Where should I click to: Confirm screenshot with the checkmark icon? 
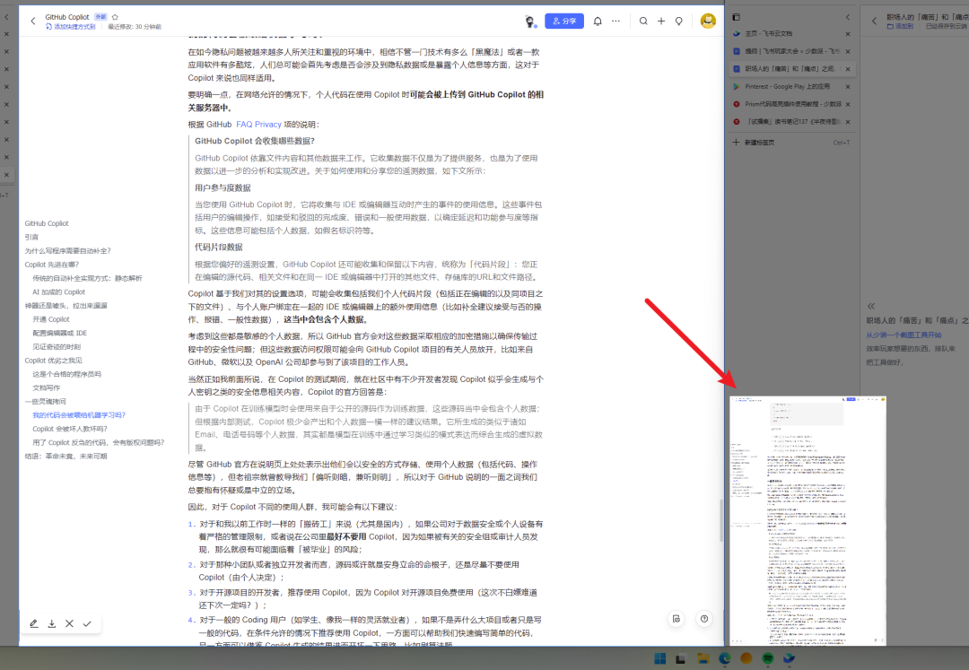click(x=87, y=623)
